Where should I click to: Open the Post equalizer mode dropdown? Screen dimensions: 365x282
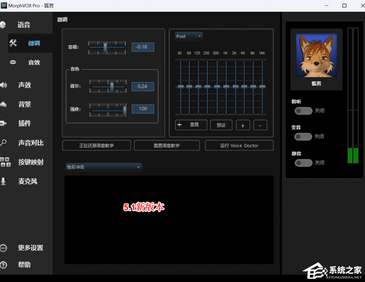click(189, 36)
